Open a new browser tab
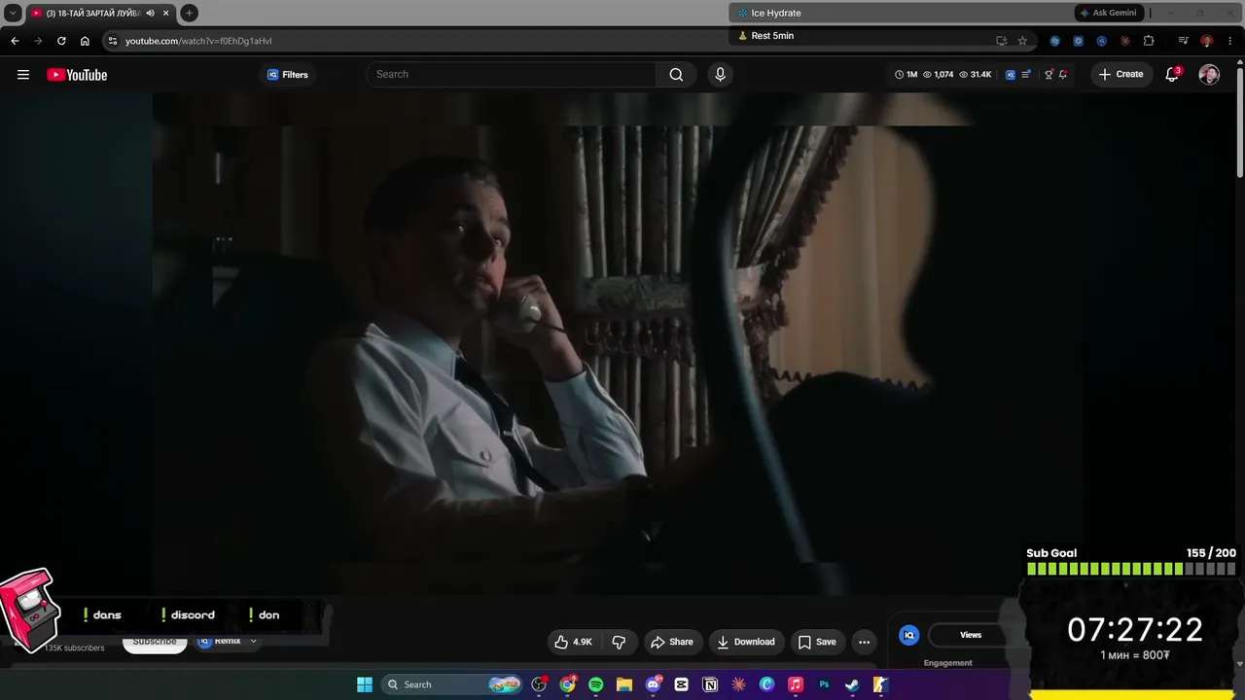1245x700 pixels. pyautogui.click(x=189, y=13)
